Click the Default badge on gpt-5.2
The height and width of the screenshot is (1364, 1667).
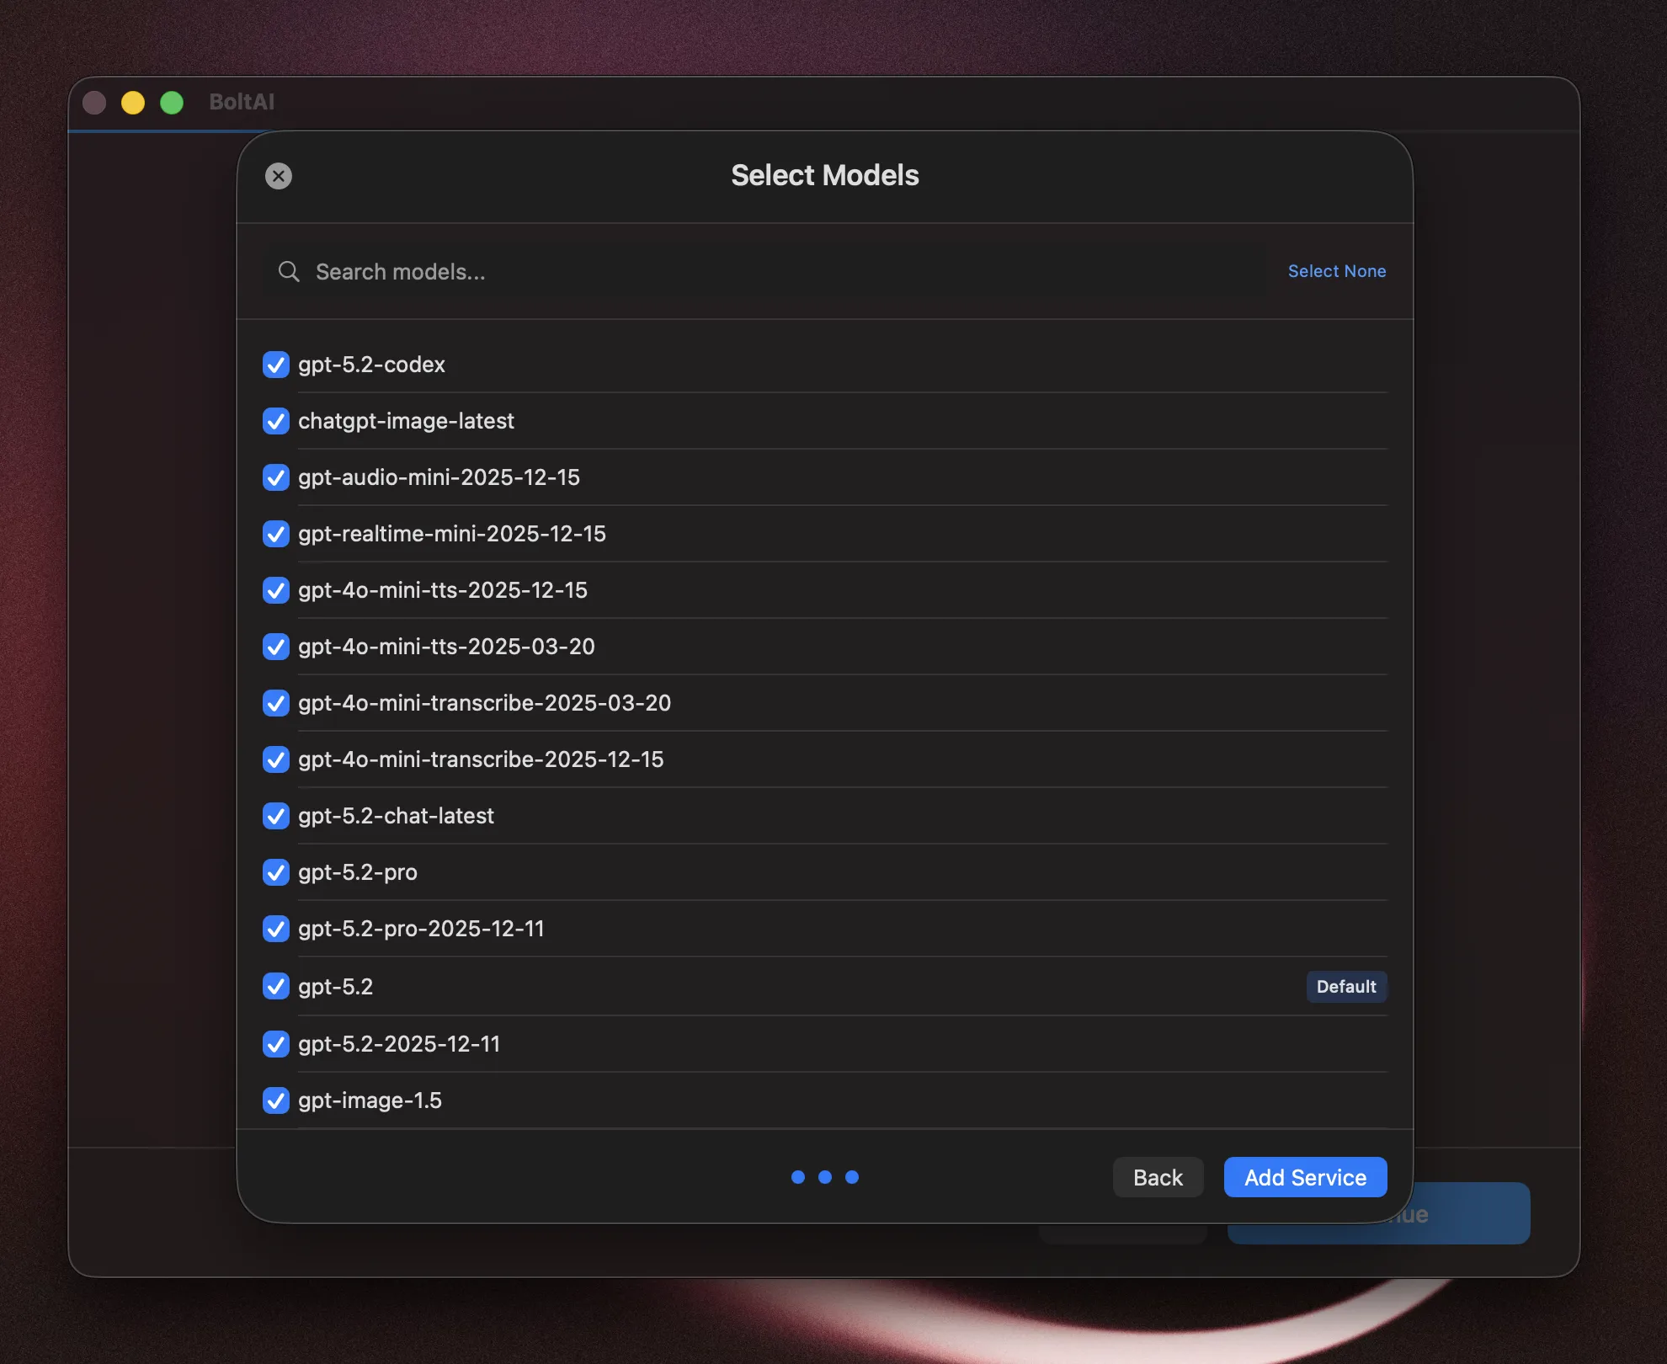pyautogui.click(x=1346, y=987)
